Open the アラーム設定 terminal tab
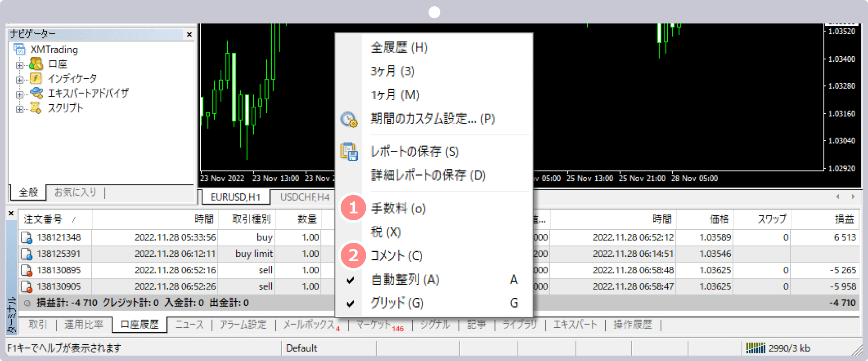Image resolution: width=868 pixels, height=361 pixels. [x=243, y=324]
